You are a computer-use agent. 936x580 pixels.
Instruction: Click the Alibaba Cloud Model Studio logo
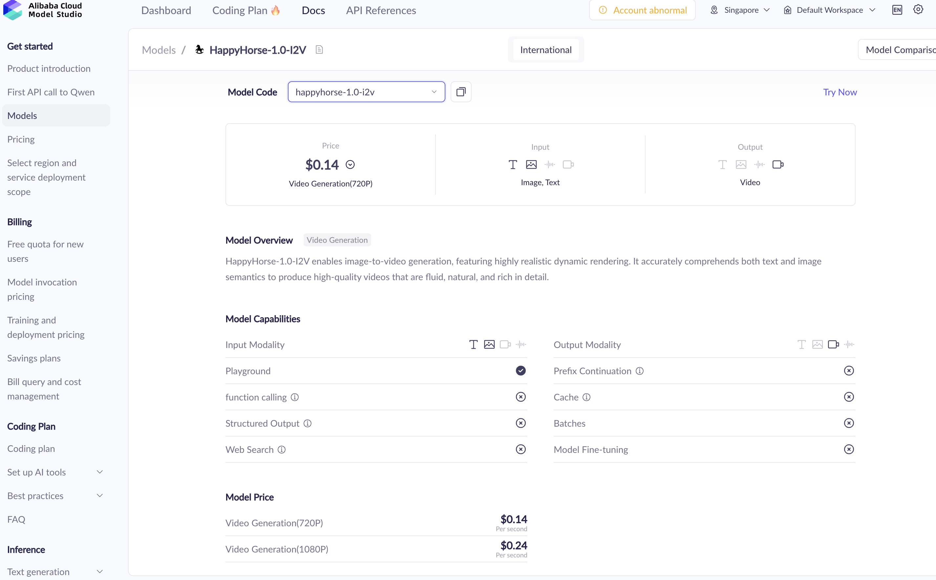click(42, 10)
